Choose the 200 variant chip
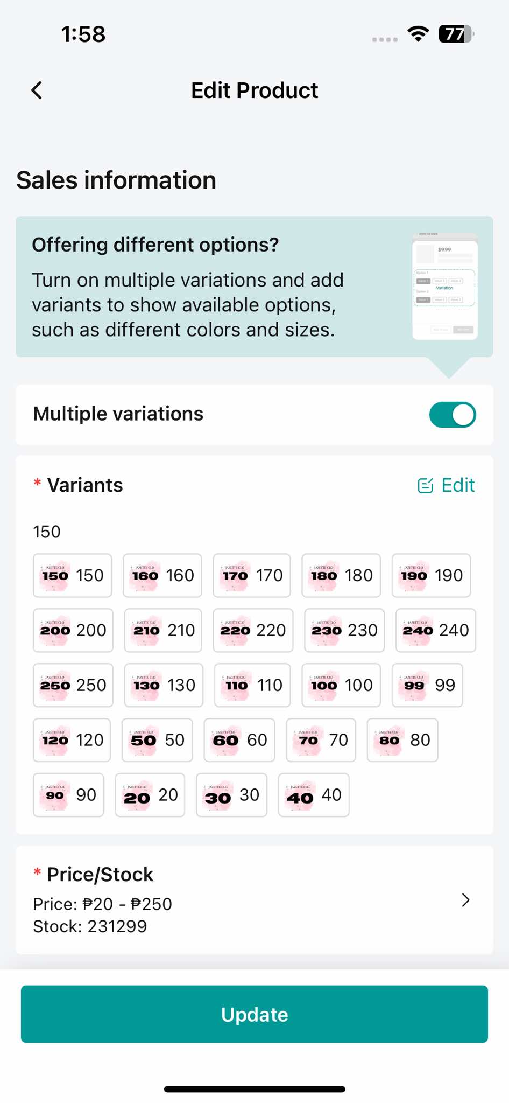This screenshot has height=1103, width=509. coord(73,631)
